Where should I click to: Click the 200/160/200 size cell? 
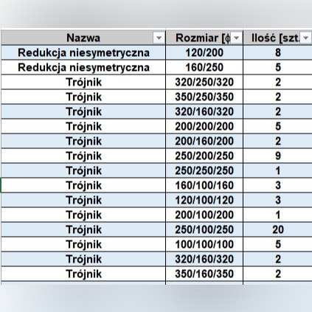(x=204, y=141)
